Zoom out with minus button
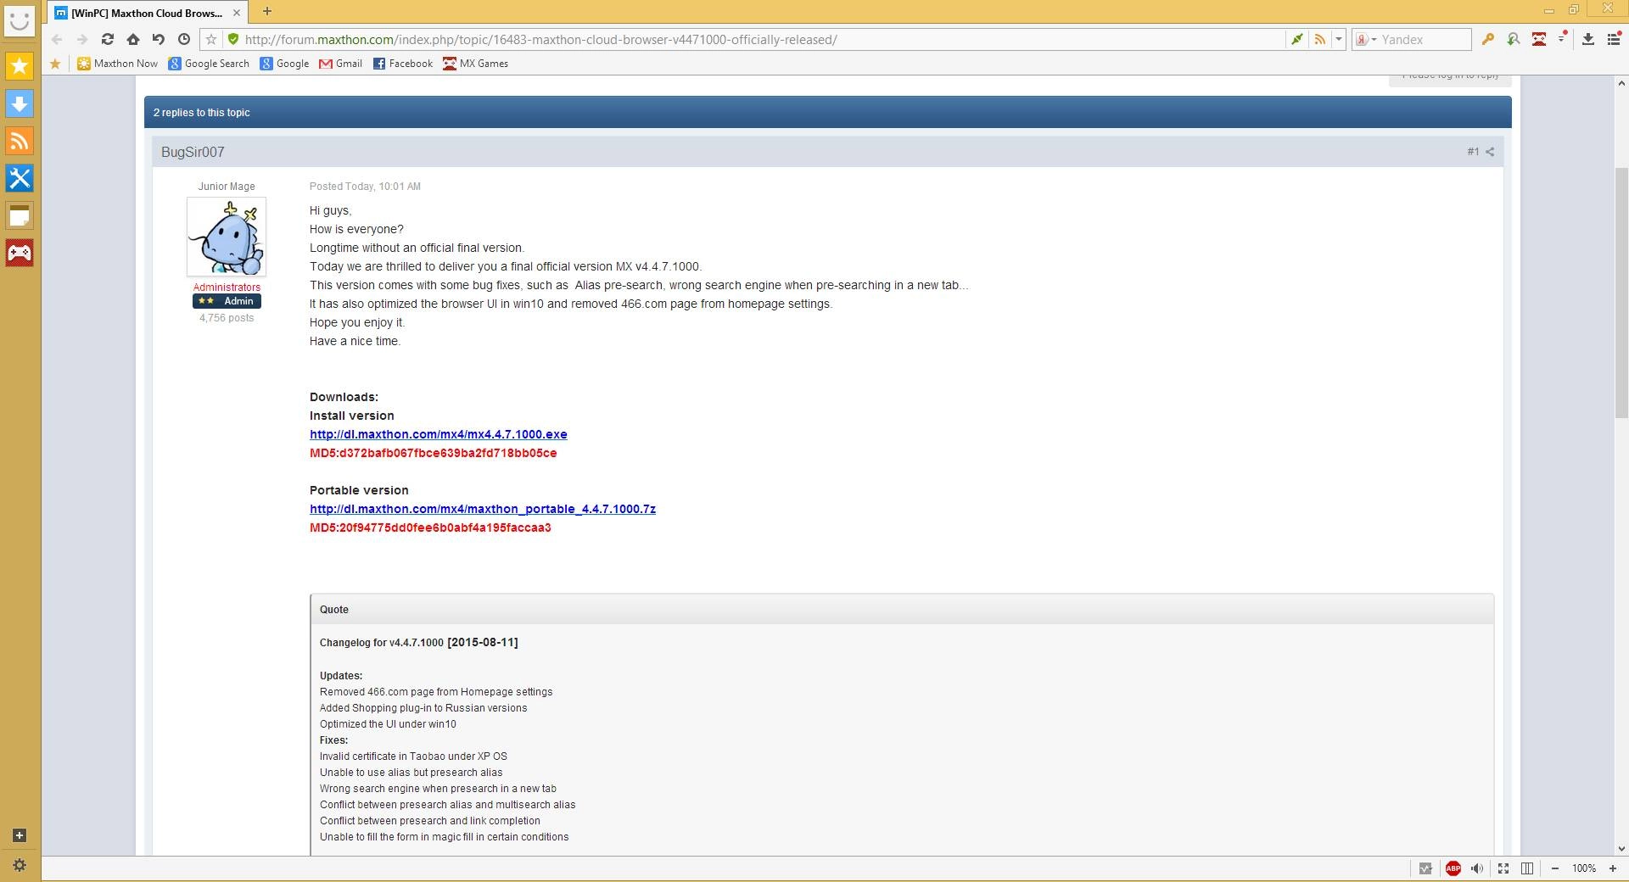1629x882 pixels. (x=1554, y=868)
